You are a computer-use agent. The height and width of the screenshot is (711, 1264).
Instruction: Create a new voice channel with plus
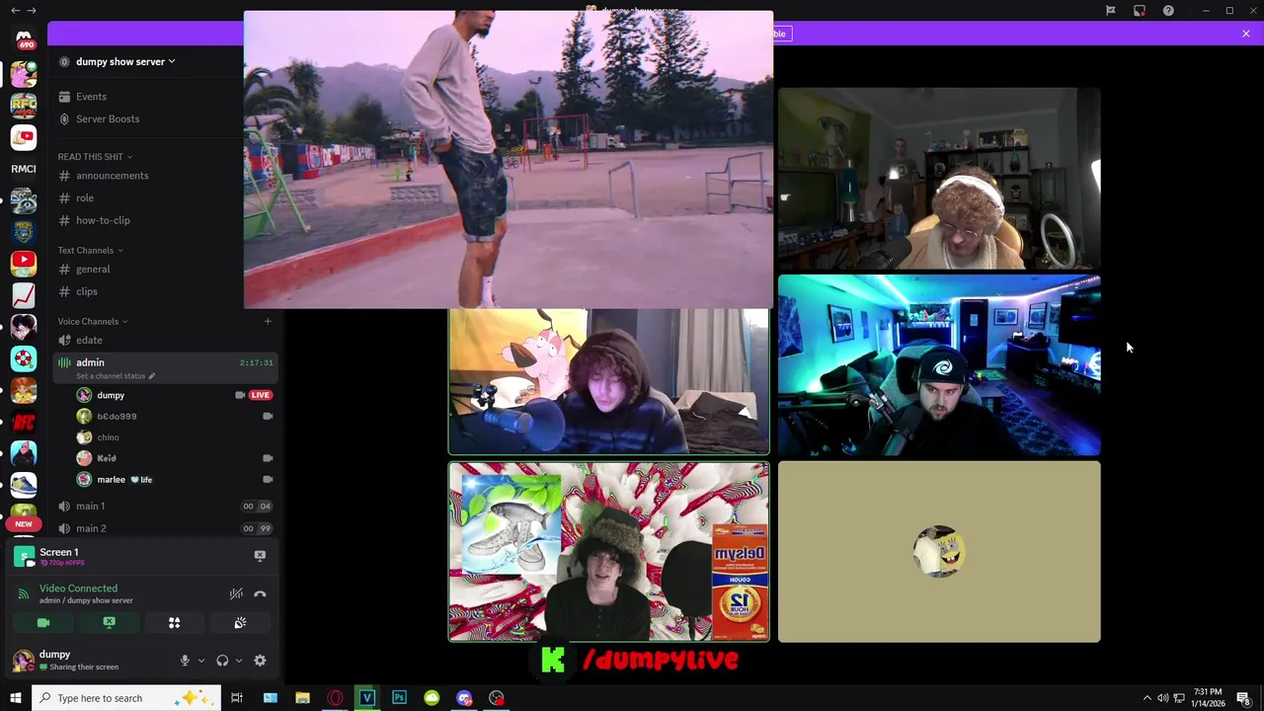268,321
